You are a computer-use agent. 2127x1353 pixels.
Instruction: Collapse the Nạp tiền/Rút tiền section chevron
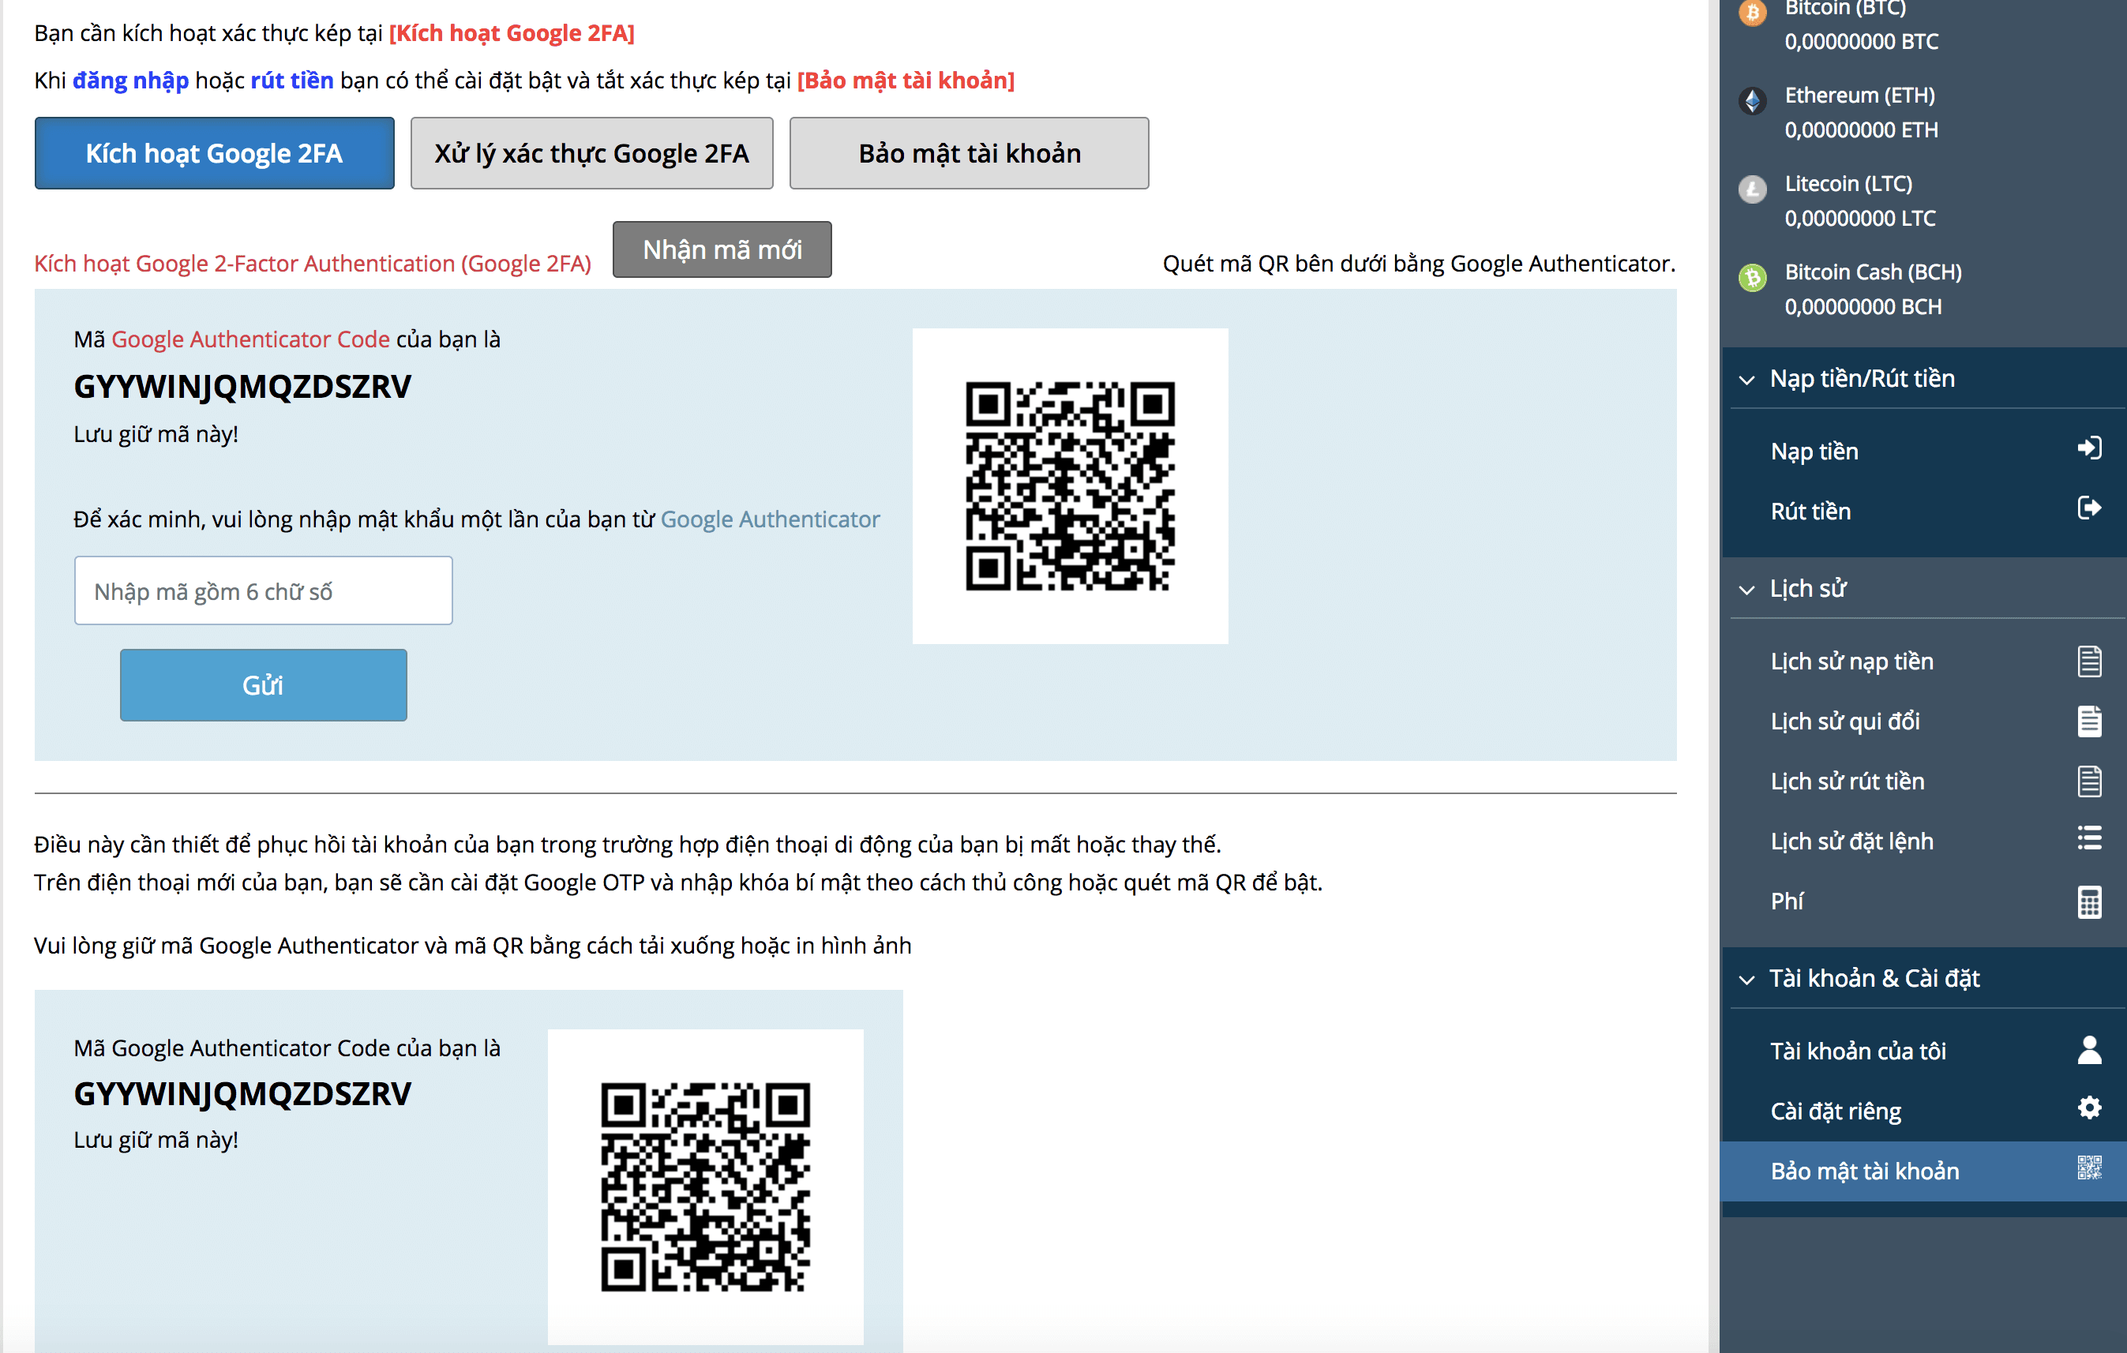[x=1746, y=380]
